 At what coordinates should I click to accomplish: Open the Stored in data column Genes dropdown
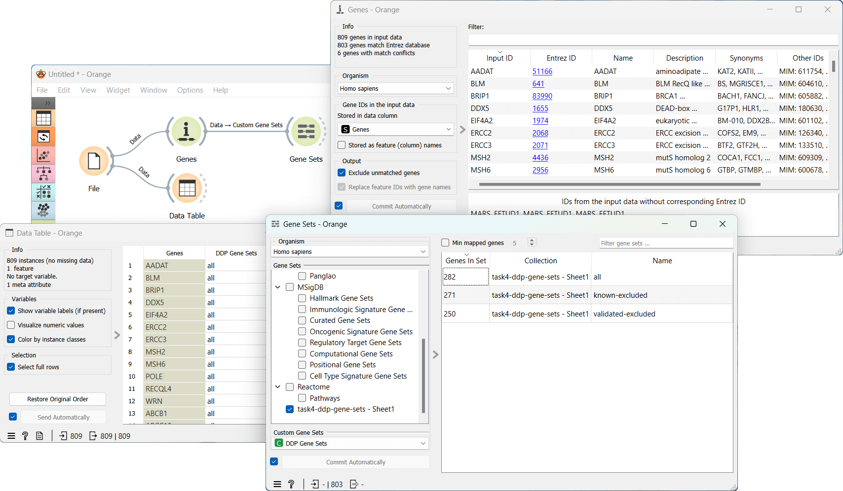[396, 129]
